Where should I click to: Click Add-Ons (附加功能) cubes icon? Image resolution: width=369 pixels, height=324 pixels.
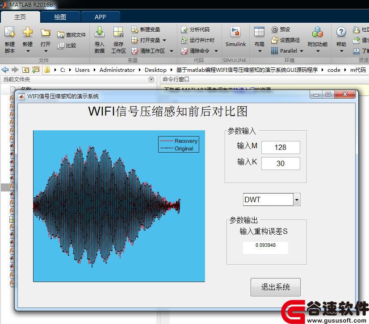point(318,32)
